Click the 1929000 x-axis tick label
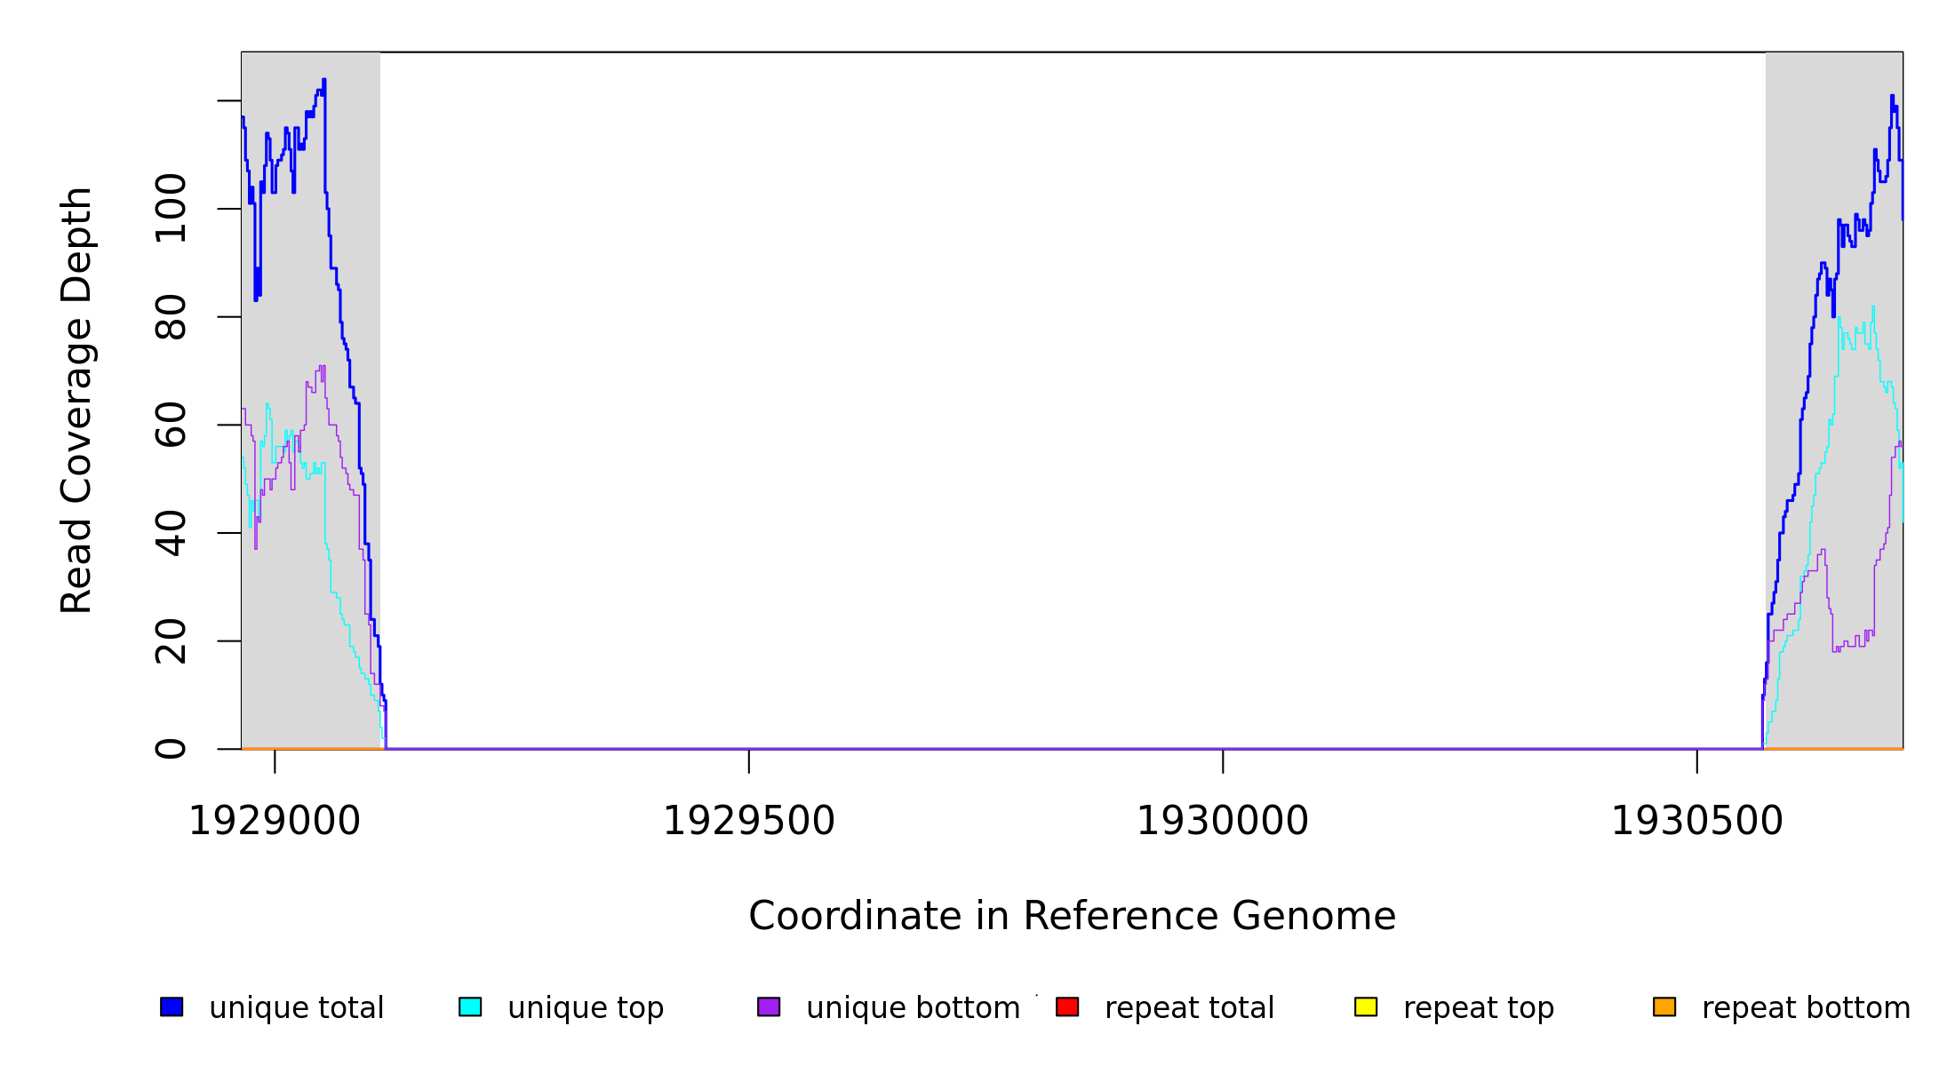Image resolution: width=1955 pixels, height=1066 pixels. pyautogui.click(x=275, y=822)
